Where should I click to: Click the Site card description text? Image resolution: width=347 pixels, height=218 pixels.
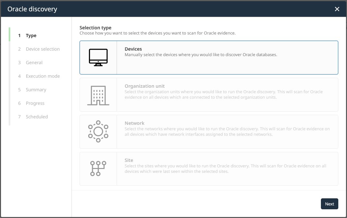pos(225,169)
